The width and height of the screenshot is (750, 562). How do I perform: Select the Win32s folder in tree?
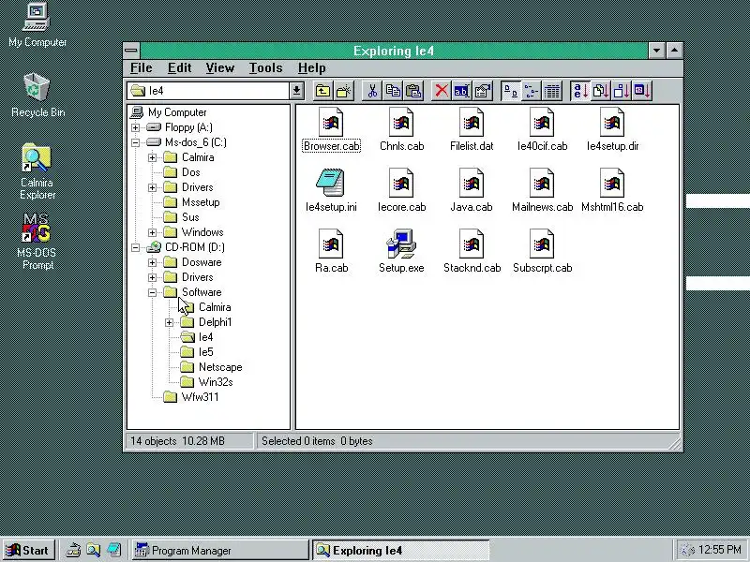point(206,382)
